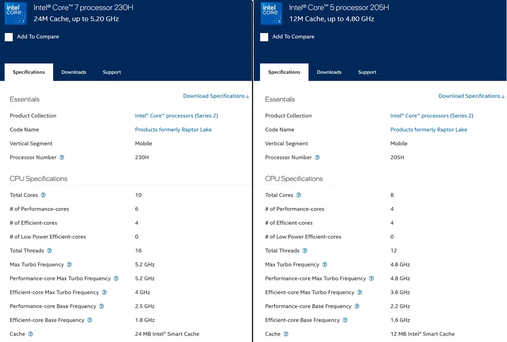507x342 pixels.
Task: Open Intel Core processors (Series 2) link for 205H
Action: coord(432,116)
